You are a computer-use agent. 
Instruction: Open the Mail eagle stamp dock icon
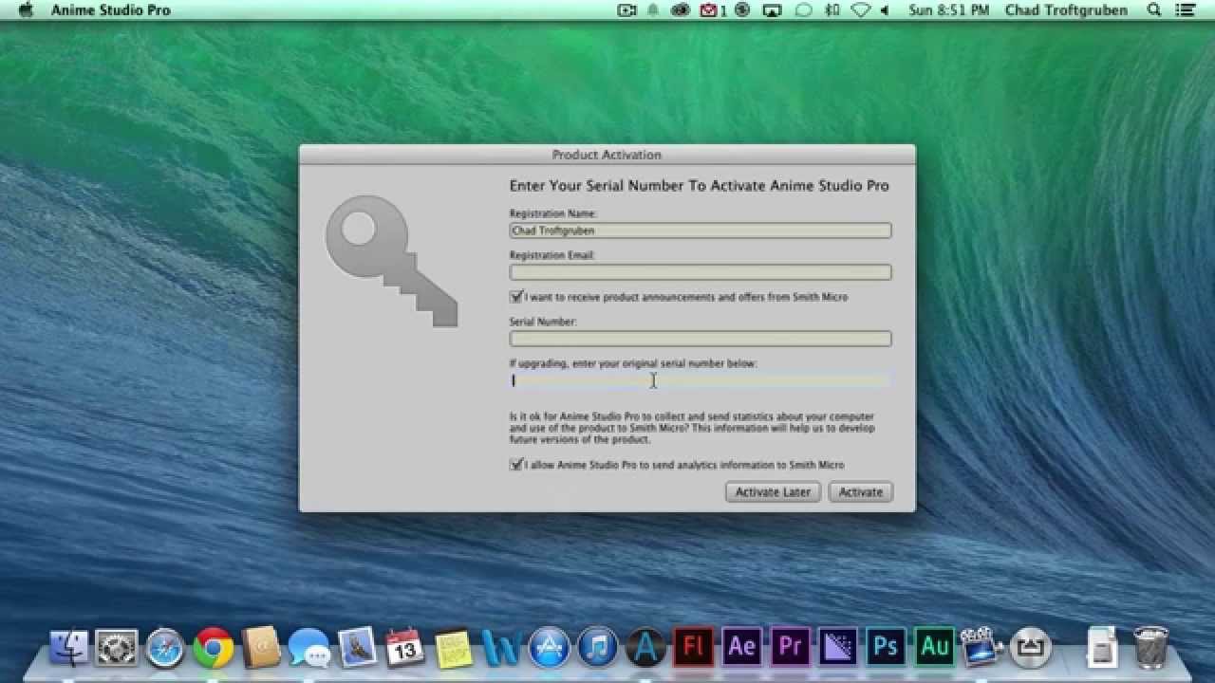(x=358, y=647)
